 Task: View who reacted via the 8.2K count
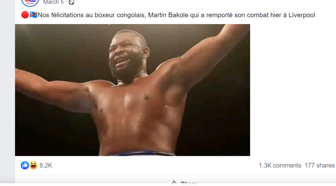[46, 166]
